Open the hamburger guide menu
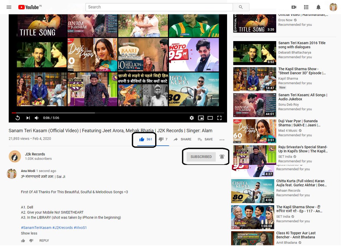341x246 pixels. [x=9, y=7]
